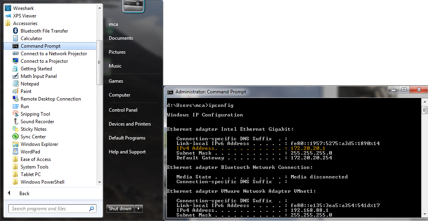Click the Notepad icon
Image resolution: width=428 pixels, height=221 pixels.
(15, 83)
